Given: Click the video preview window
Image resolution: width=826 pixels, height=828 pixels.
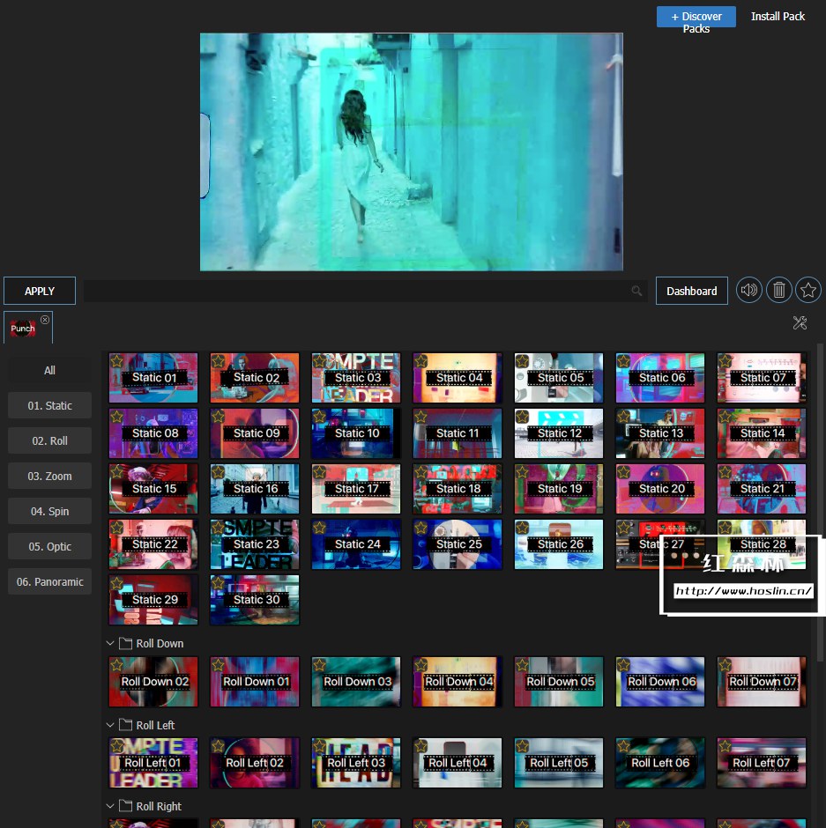Looking at the screenshot, I should click(x=412, y=152).
